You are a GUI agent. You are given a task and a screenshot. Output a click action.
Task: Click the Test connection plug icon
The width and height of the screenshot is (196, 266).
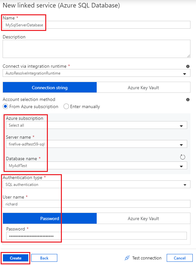[x=127, y=258]
